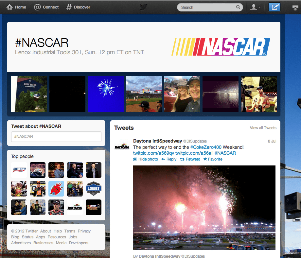Screen dimensions: 301x258
Task: Click the Twitter bird logo
Action: pos(143,7)
